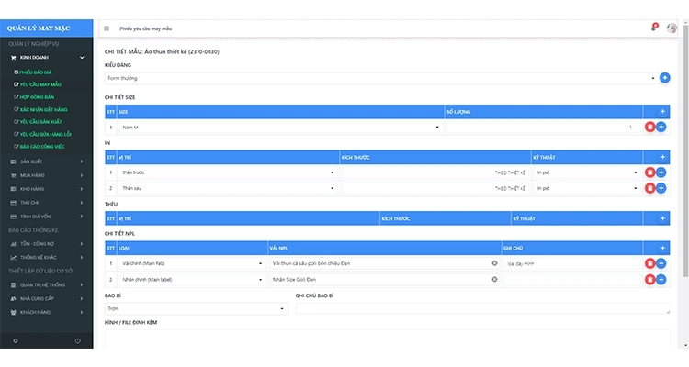
Task: Click the Quản lý may mặc header link
Action: point(46,28)
